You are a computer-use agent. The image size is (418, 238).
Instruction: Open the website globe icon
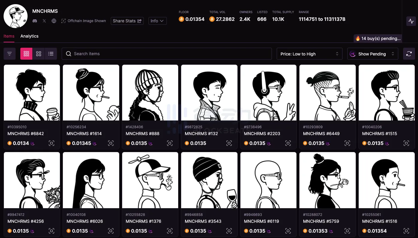(x=54, y=21)
